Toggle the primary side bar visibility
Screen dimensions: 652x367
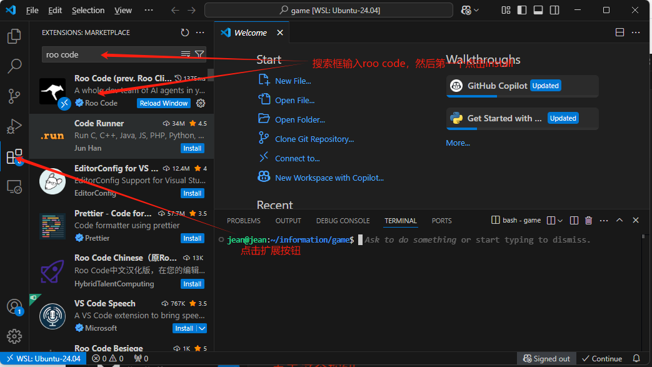522,11
